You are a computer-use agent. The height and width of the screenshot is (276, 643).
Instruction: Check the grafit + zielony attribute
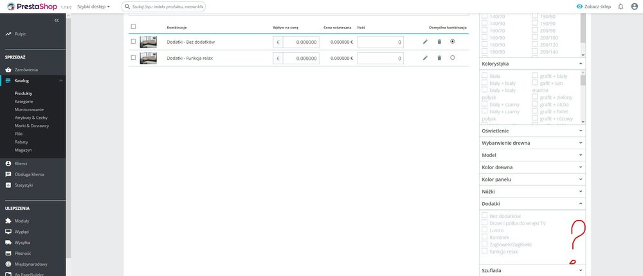[x=535, y=97]
